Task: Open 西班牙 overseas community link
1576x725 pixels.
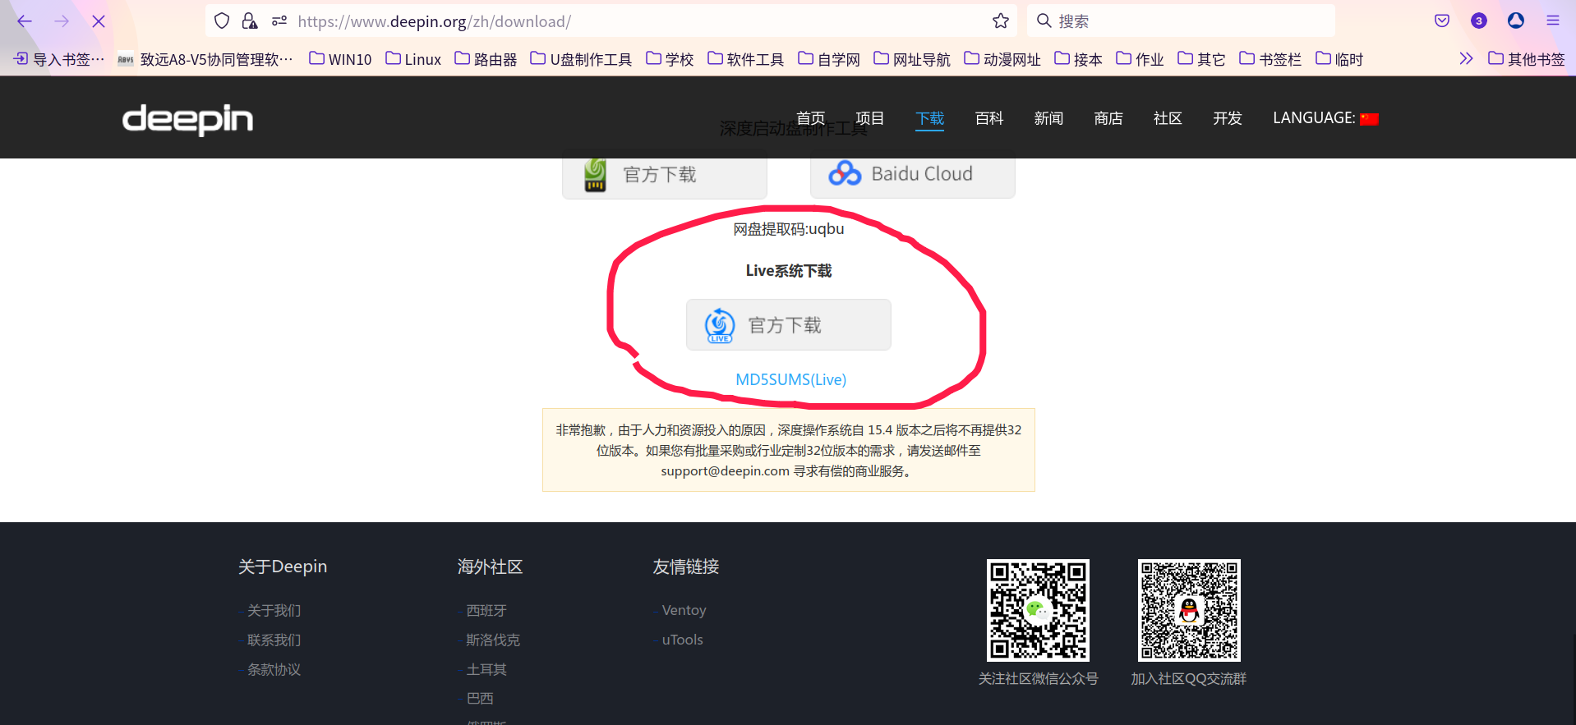Action: pos(486,611)
